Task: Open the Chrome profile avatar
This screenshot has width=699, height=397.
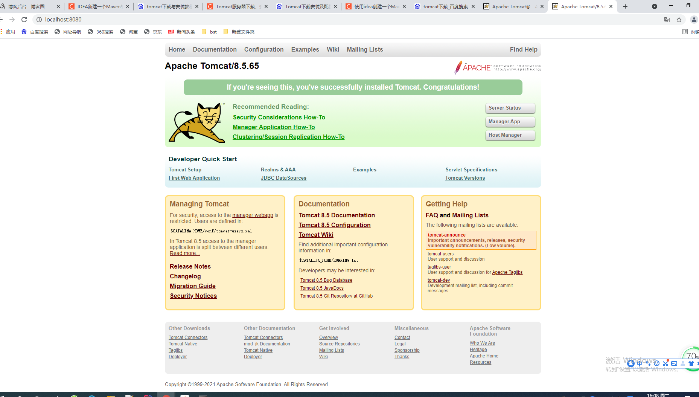Action: [x=694, y=20]
